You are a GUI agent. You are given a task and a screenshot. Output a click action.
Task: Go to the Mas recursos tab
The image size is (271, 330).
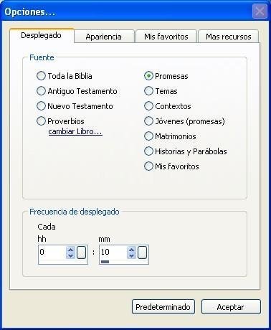(229, 37)
